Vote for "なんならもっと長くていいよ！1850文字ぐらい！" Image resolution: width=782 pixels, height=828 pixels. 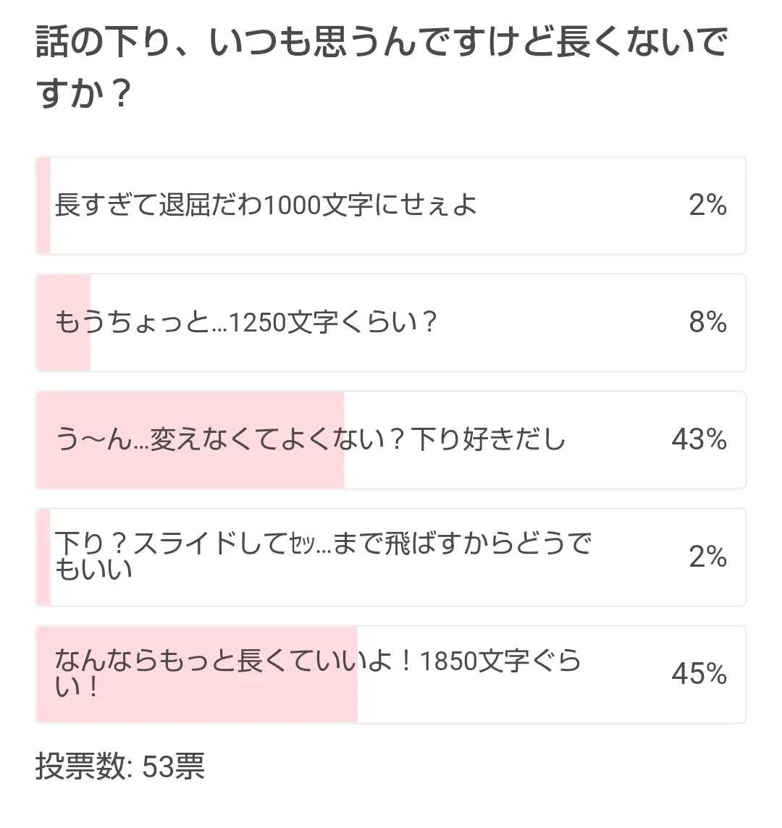[318, 674]
